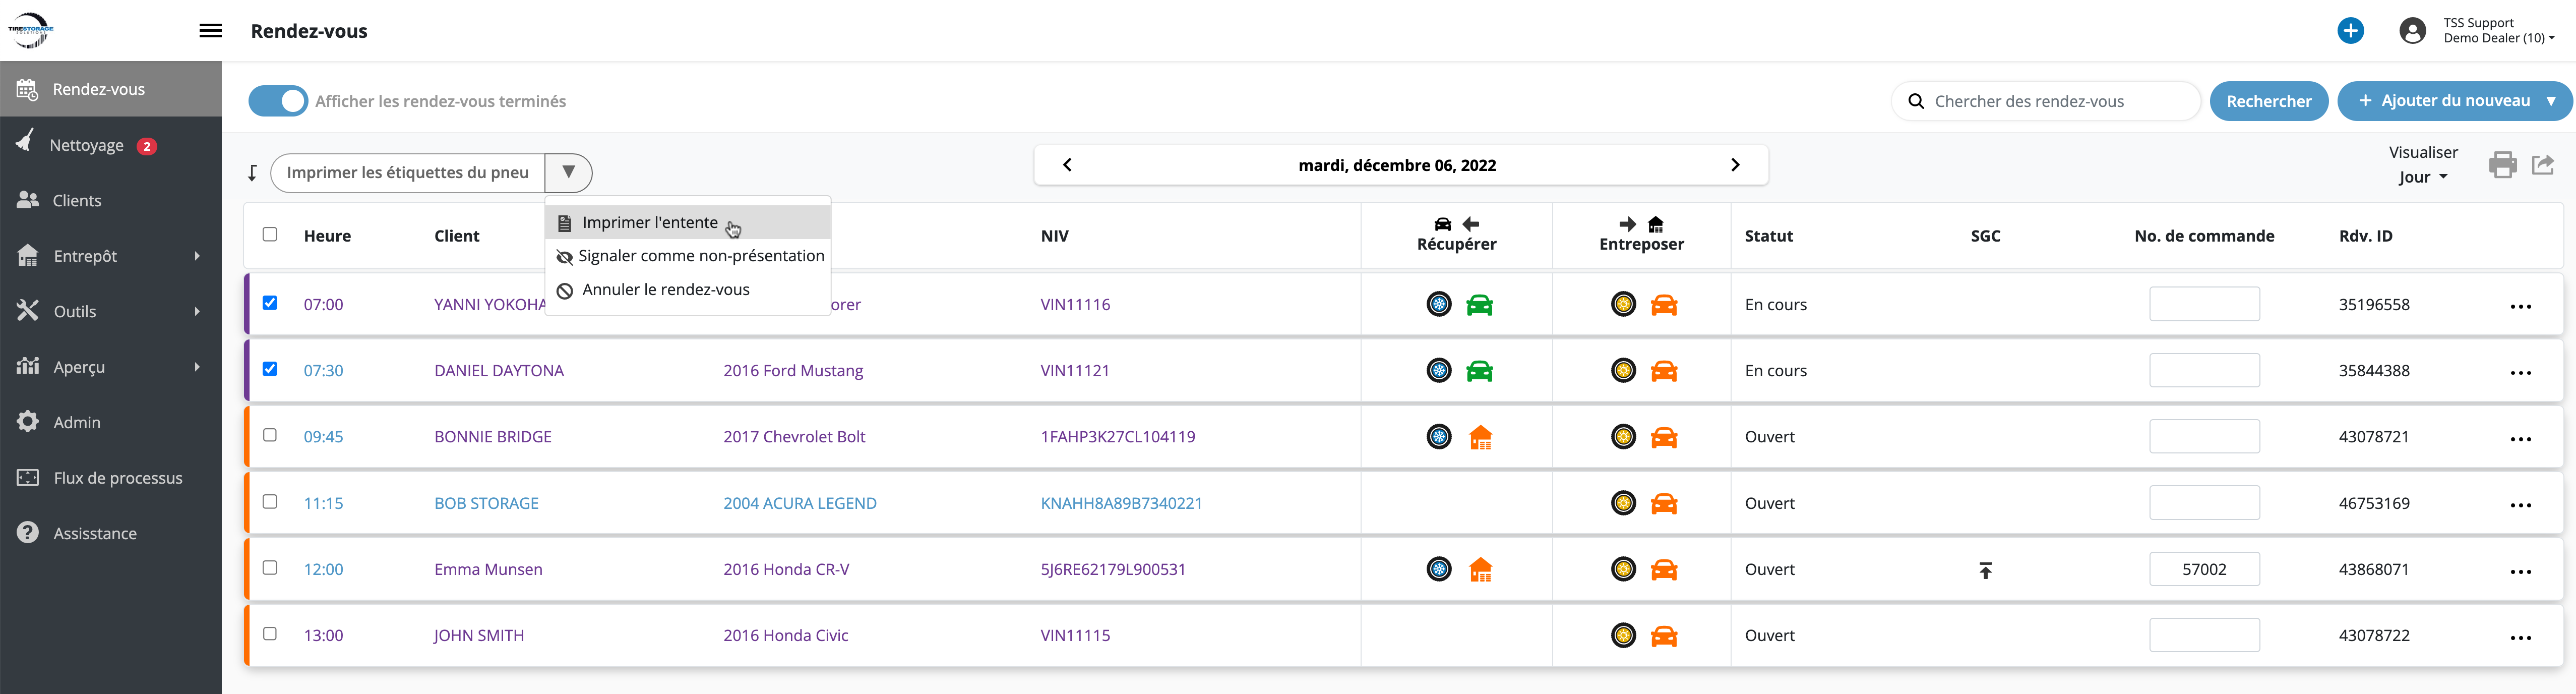
Task: Click the orange warehouse icon for BONNIE BRIDGE
Action: [1480, 437]
